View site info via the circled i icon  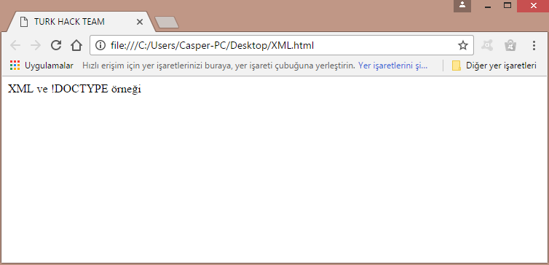tap(100, 45)
